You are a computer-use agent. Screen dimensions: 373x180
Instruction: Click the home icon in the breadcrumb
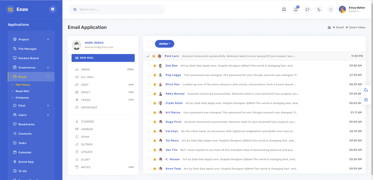click(329, 27)
